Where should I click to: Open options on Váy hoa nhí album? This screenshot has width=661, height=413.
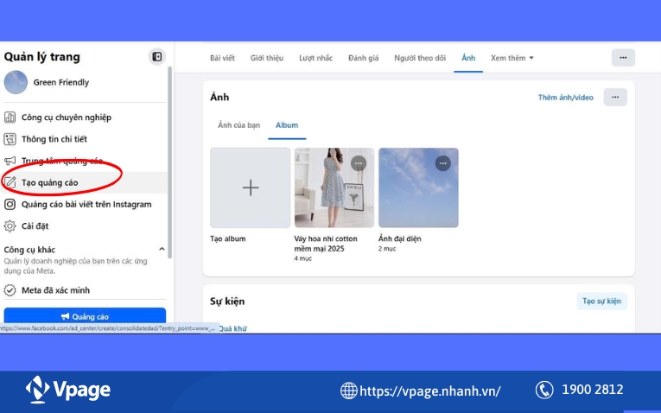click(x=359, y=163)
